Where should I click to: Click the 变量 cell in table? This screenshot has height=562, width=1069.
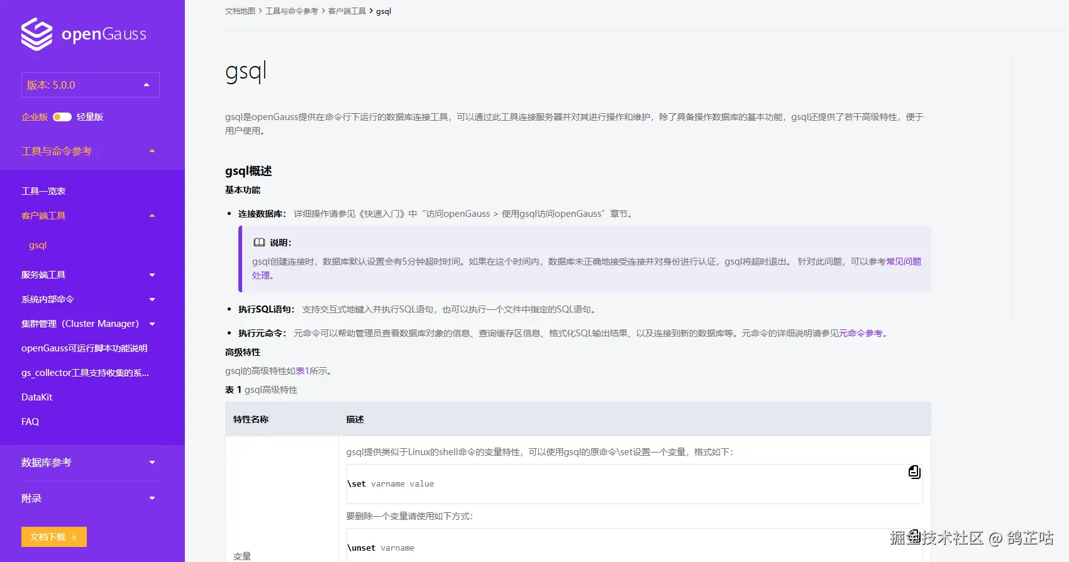[242, 556]
